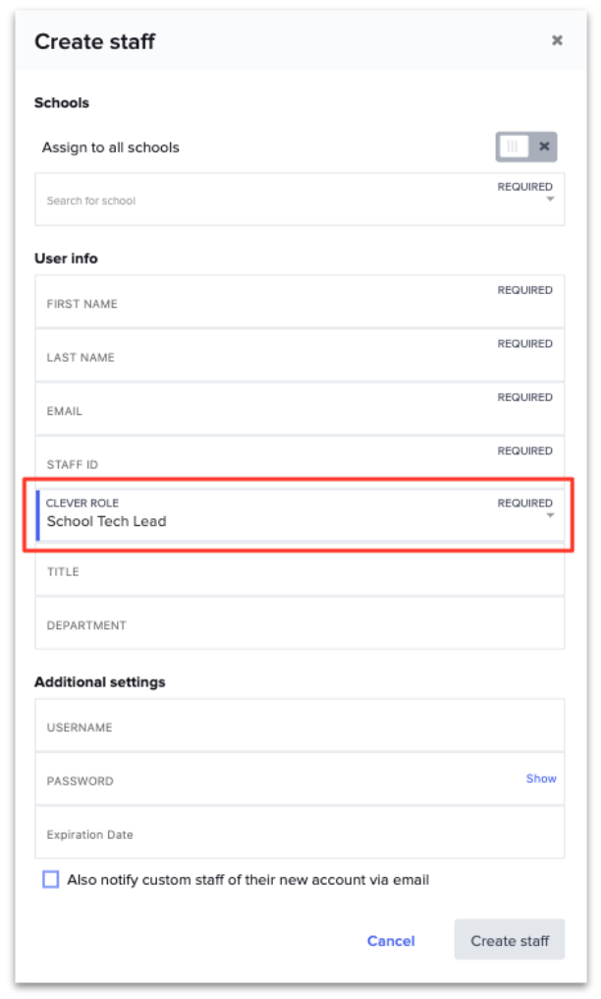Screen dimensions: 601x999
Task: Click the Search for school field
Action: click(265, 201)
